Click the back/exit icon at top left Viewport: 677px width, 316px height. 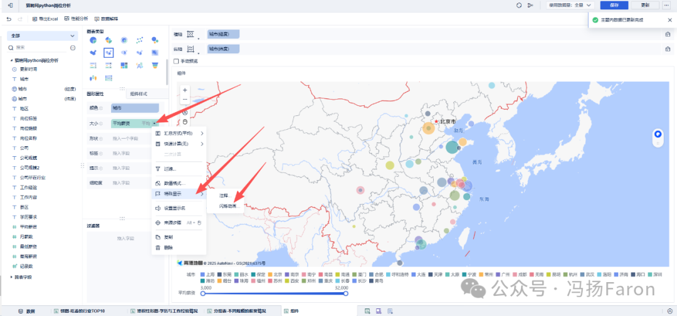click(10, 5)
